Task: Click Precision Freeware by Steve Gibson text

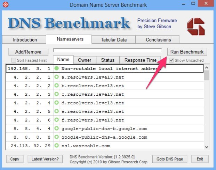Action: (x=157, y=23)
